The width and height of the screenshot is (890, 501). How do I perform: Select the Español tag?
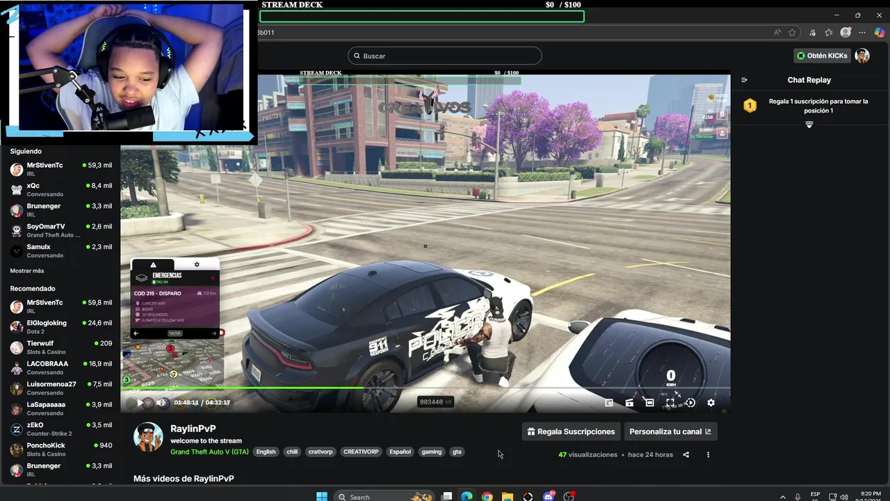pos(400,452)
